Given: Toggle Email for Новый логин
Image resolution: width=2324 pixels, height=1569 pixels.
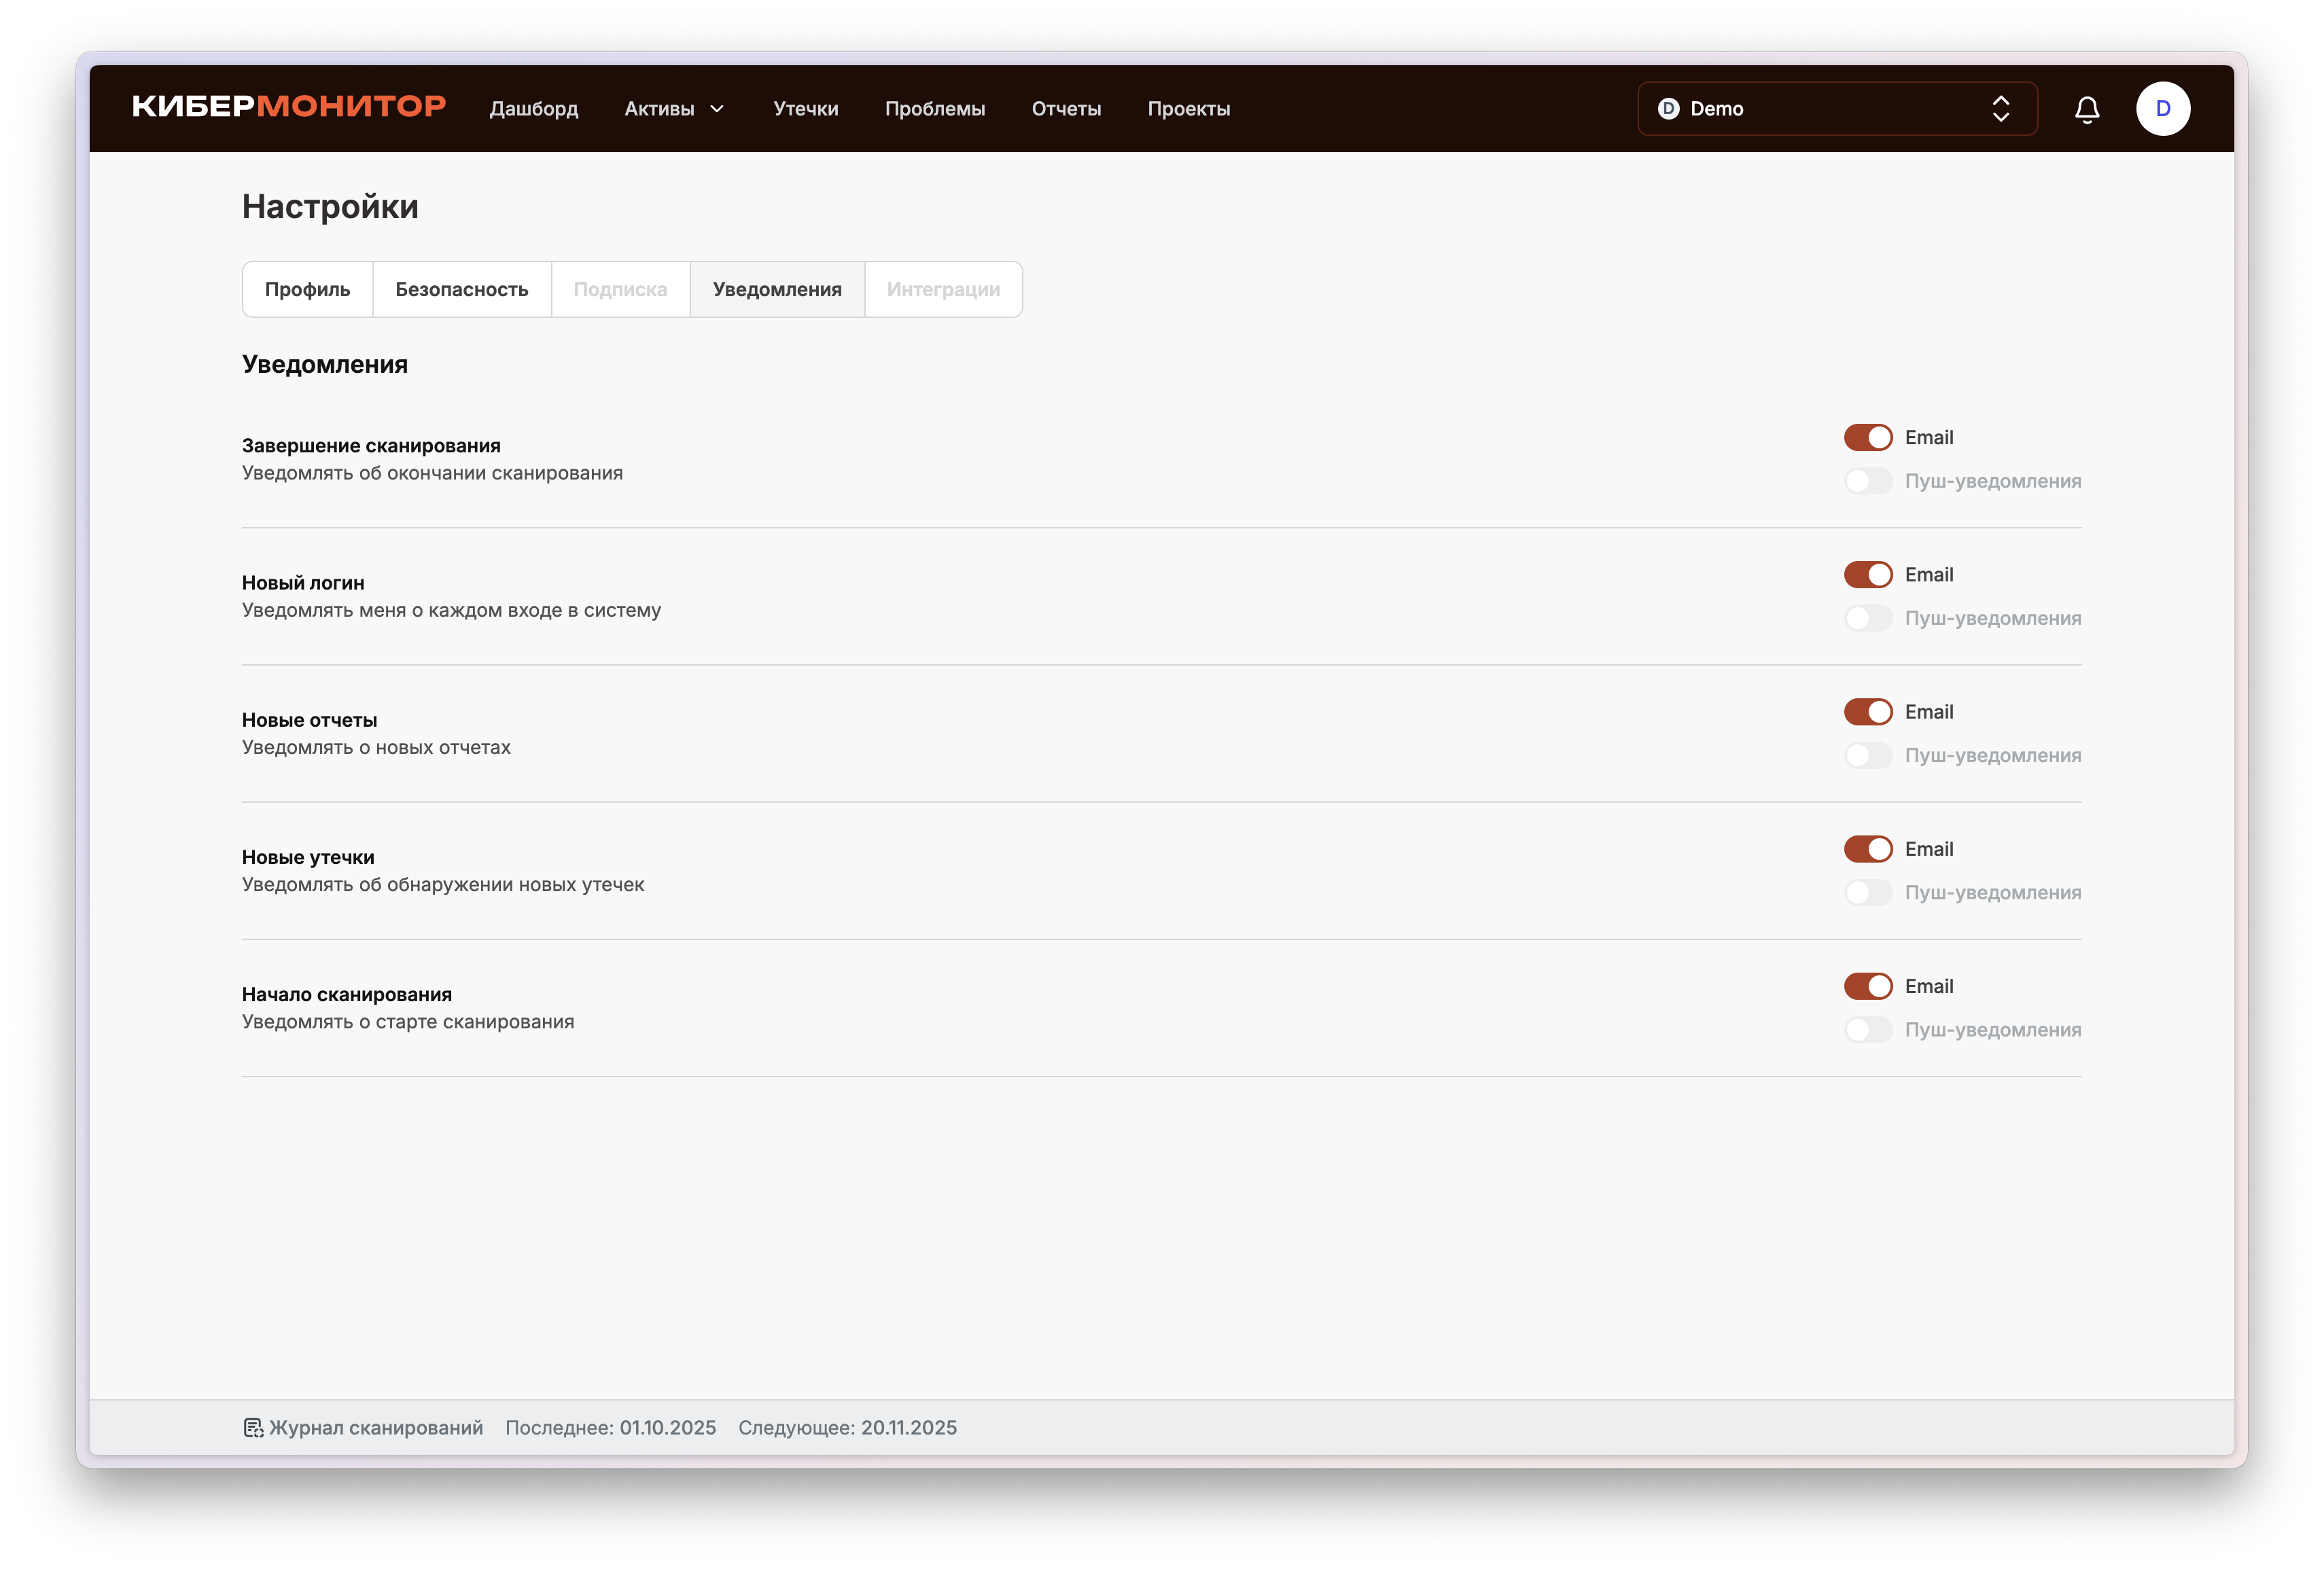Looking at the screenshot, I should pyautogui.click(x=1867, y=575).
